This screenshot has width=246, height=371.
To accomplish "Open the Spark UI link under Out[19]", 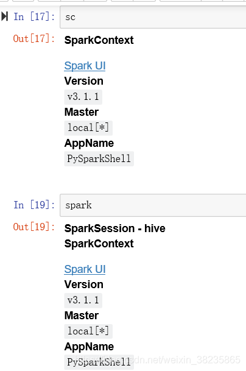I will 85,269.
